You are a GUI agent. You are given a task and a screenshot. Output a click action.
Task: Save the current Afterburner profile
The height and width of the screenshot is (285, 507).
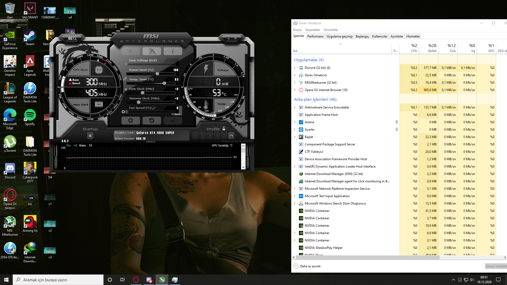231,136
